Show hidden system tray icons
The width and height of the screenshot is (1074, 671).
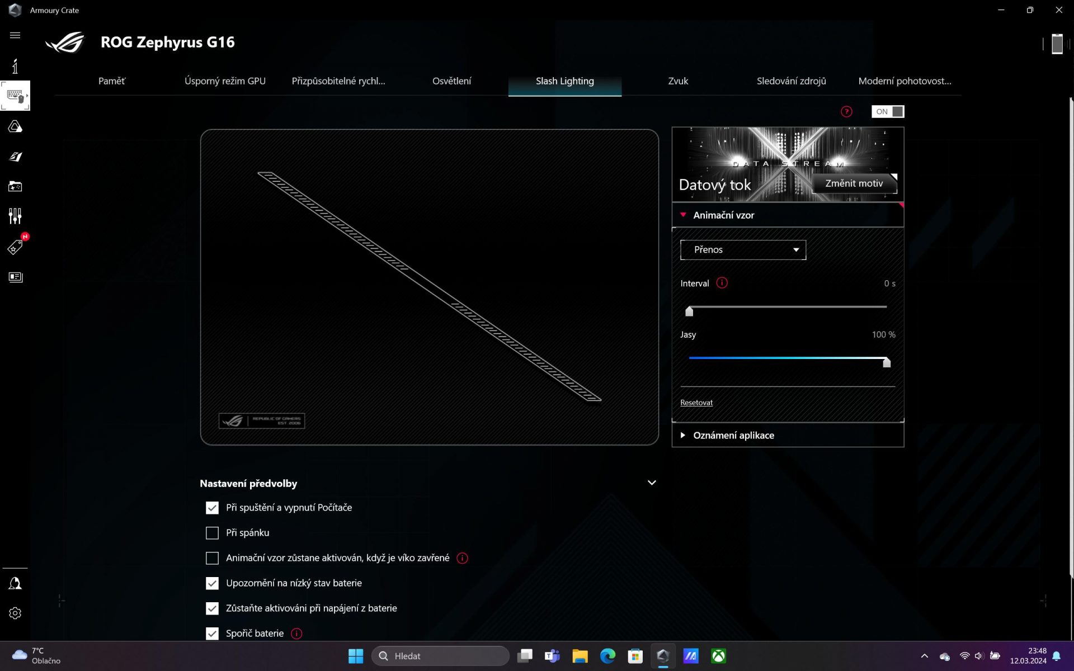click(924, 656)
